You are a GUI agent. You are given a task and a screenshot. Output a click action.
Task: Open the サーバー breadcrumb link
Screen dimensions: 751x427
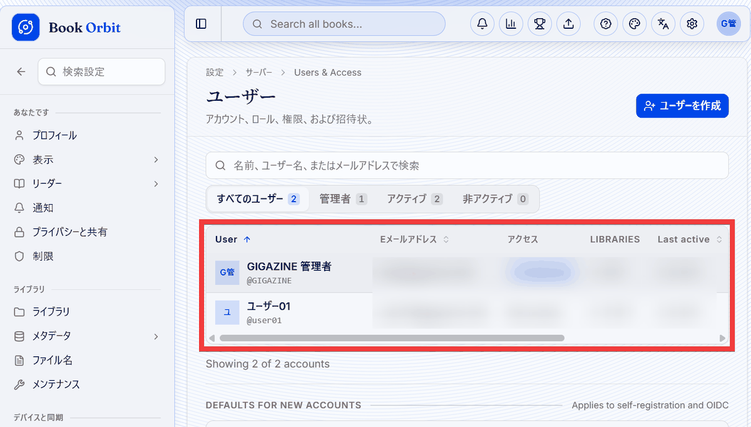tap(258, 73)
